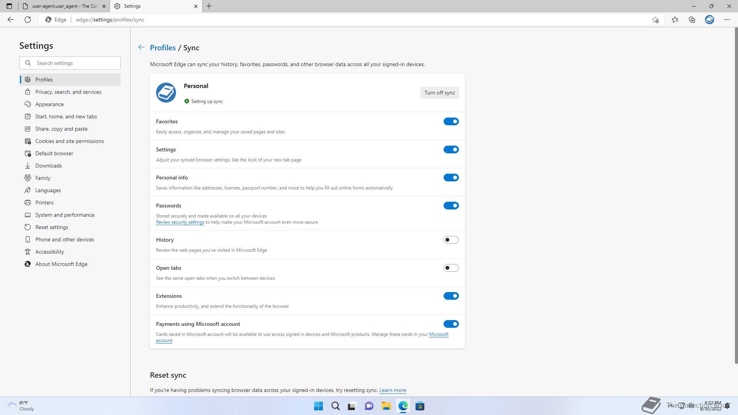
Task: Open the Settings and more ellipsis menu
Action: (727, 20)
